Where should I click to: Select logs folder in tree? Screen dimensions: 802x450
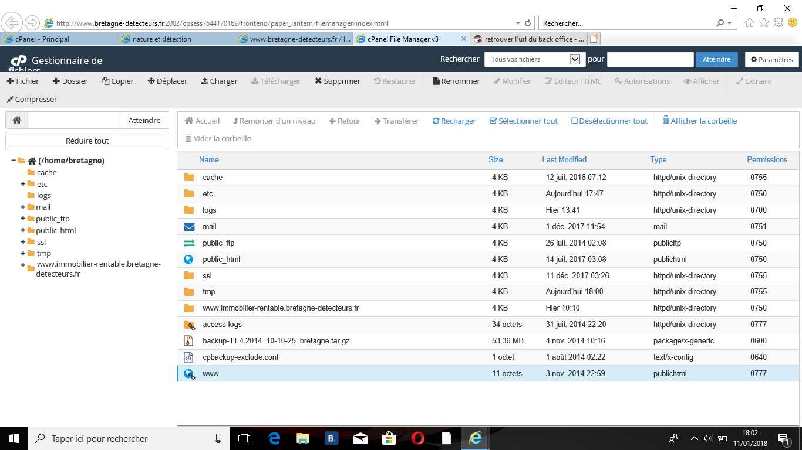tap(43, 195)
